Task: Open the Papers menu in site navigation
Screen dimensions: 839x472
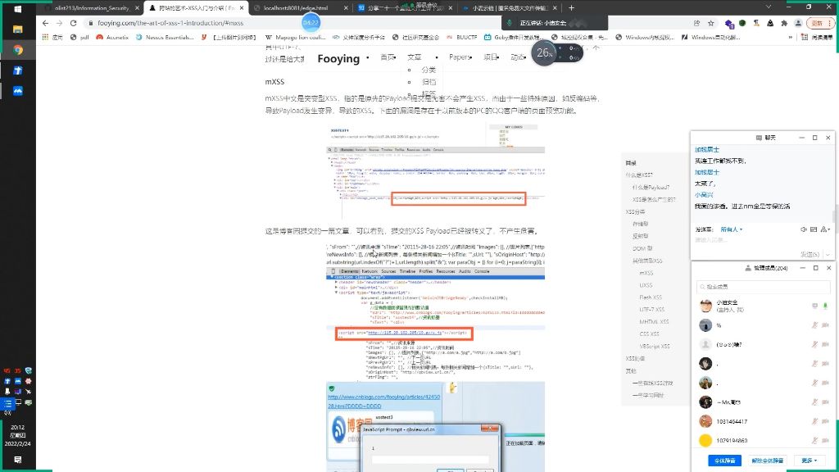Action: click(460, 57)
